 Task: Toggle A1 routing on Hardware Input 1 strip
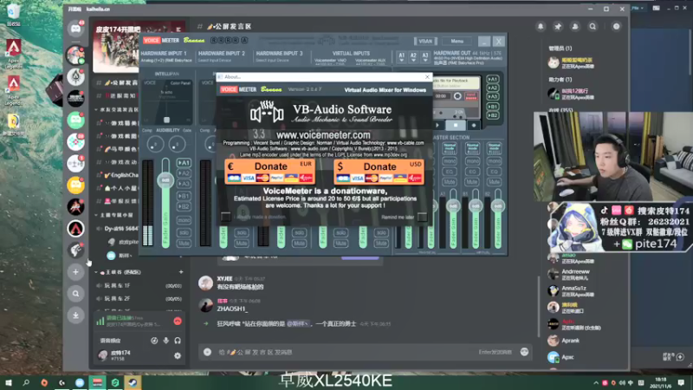click(184, 163)
